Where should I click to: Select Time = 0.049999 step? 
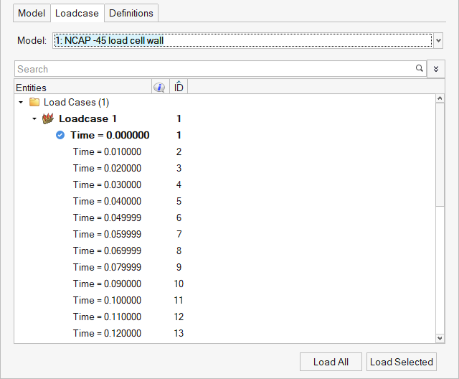click(107, 217)
